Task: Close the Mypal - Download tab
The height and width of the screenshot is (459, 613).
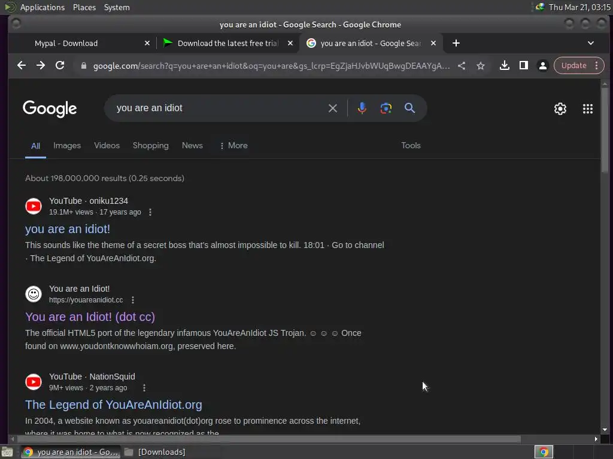Action: coord(147,43)
